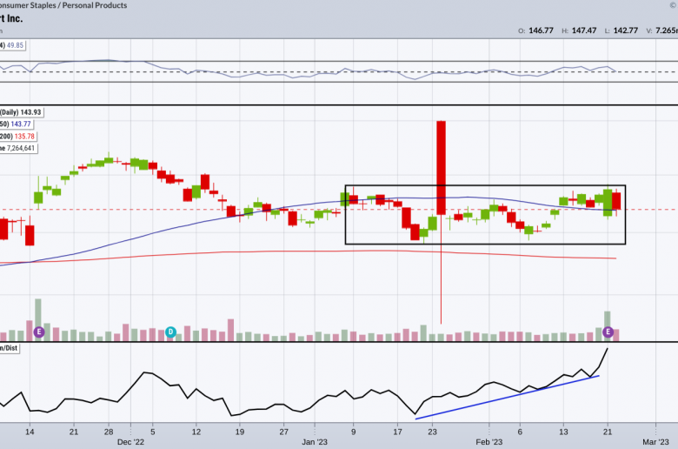Select the volume 7,264,641 label
This screenshot has width=678, height=449.
tap(18, 149)
